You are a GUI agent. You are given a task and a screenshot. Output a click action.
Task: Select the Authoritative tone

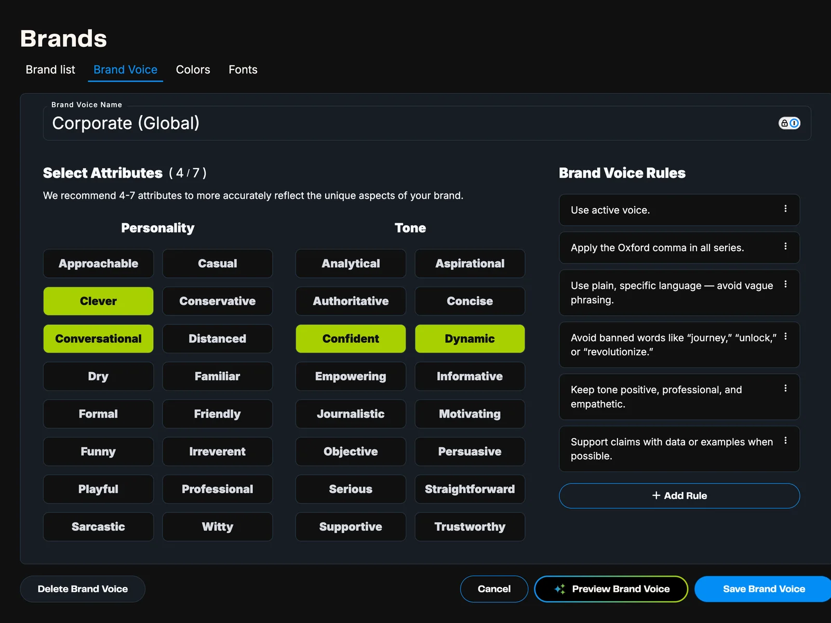[x=351, y=301]
